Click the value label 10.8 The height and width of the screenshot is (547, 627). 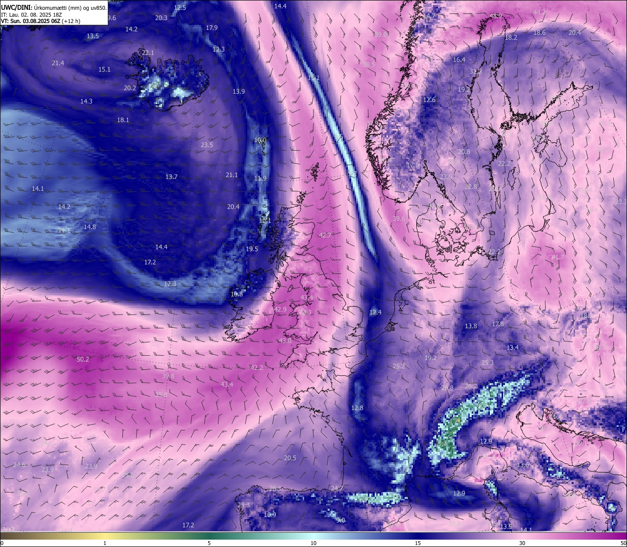[x=237, y=294]
